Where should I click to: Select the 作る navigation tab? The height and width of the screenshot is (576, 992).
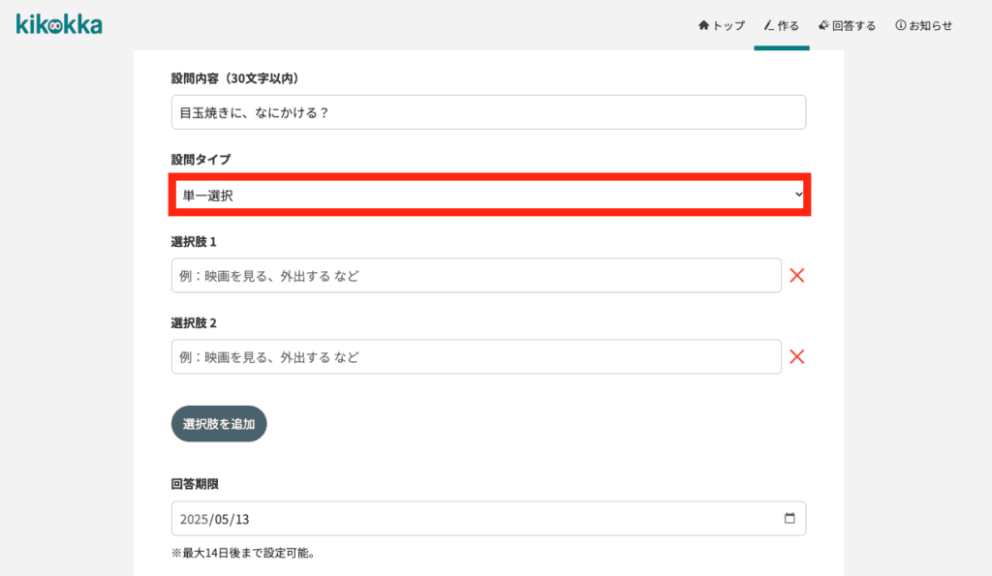pyautogui.click(x=782, y=25)
